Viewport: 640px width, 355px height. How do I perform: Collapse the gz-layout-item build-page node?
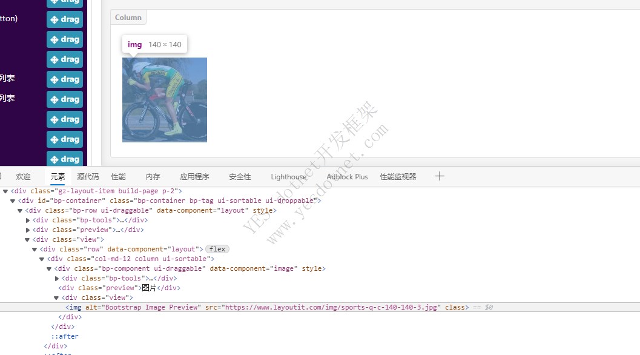(5, 191)
